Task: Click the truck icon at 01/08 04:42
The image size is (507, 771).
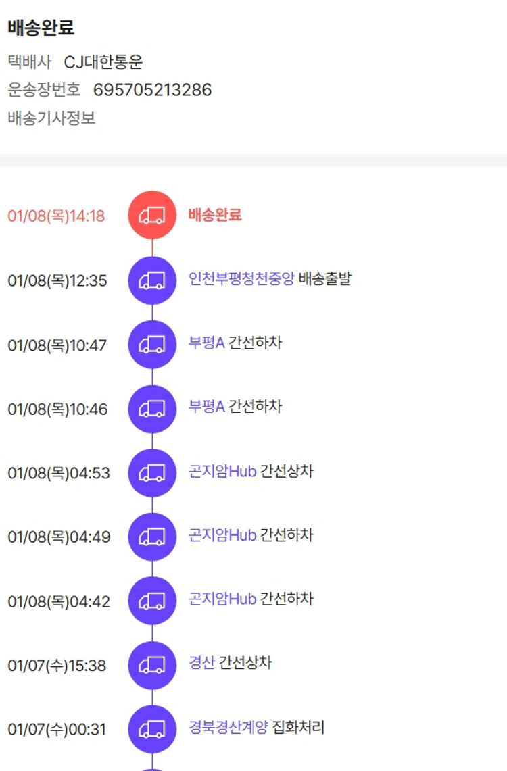Action: click(152, 601)
